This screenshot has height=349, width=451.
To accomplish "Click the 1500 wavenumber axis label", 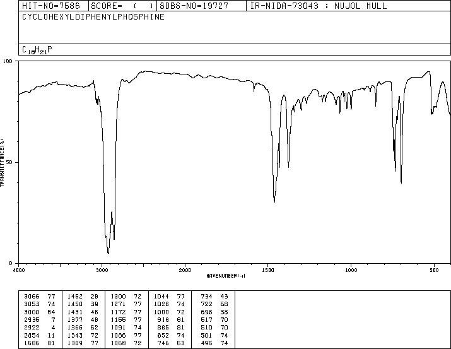I will point(268,270).
